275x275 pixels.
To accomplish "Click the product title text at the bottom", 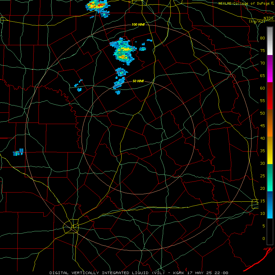I will tap(139, 273).
